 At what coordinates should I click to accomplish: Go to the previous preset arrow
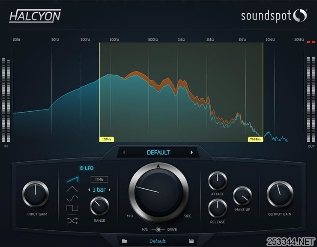[124, 152]
